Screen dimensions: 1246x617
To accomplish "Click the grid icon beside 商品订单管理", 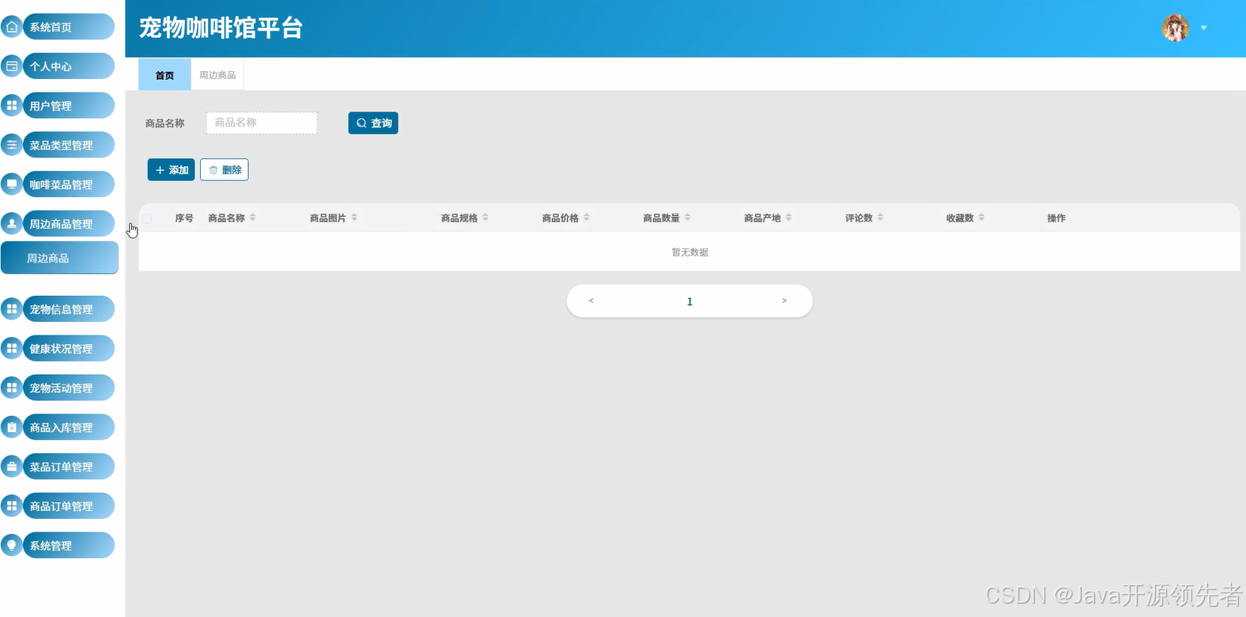I will [x=12, y=505].
